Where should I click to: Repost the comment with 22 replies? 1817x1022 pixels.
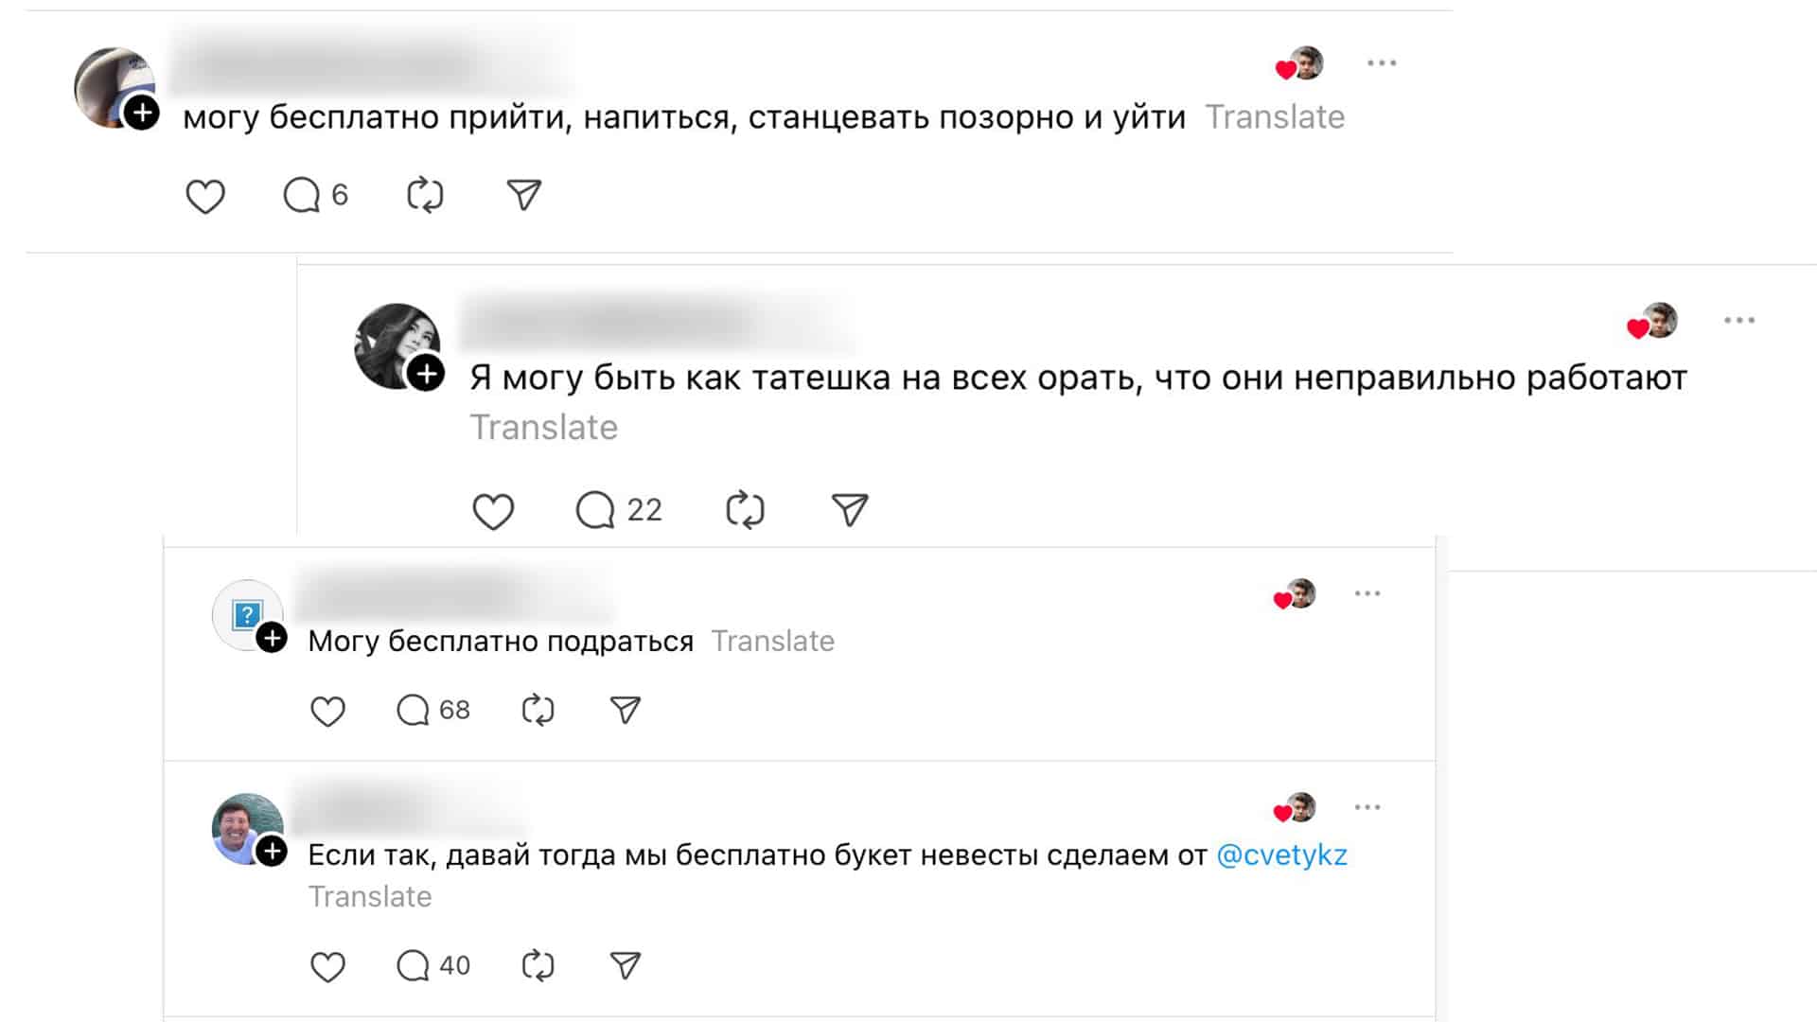[x=745, y=510]
